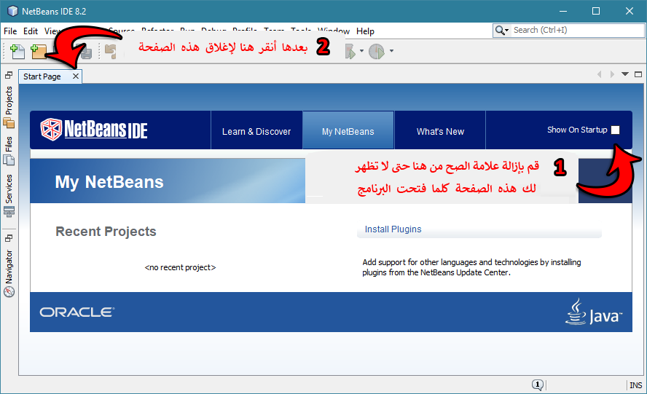The width and height of the screenshot is (647, 394).
Task: Close the NetBeans IDE window
Action: [630, 11]
